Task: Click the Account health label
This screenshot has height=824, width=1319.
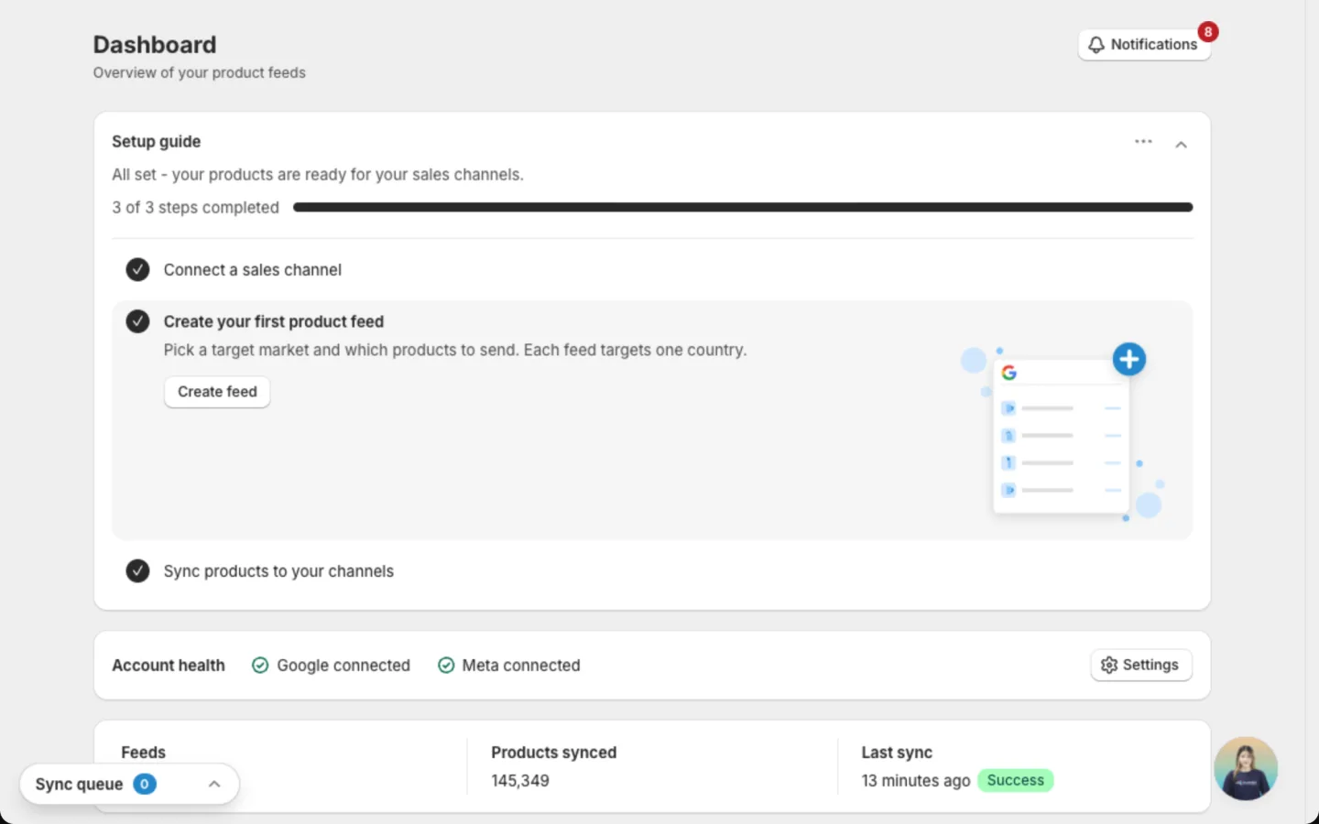Action: click(x=169, y=666)
